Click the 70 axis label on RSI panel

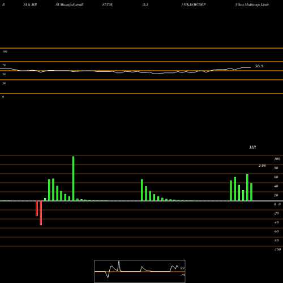coord(4,65)
